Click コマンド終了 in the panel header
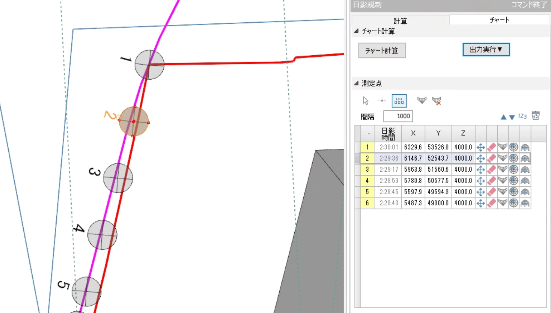The image size is (551, 313). pos(529,4)
